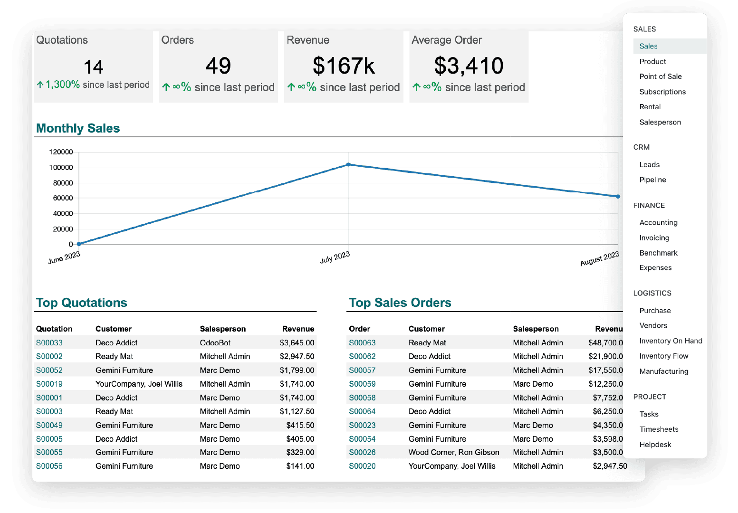Open the Rental section
Screen dimensions: 738x513
click(650, 106)
